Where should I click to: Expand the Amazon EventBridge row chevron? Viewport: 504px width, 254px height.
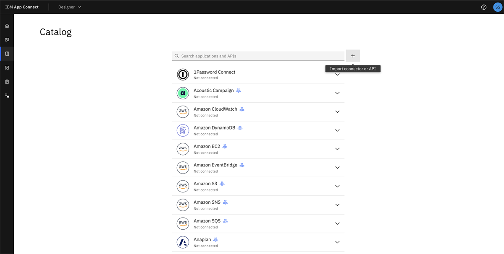click(x=337, y=168)
